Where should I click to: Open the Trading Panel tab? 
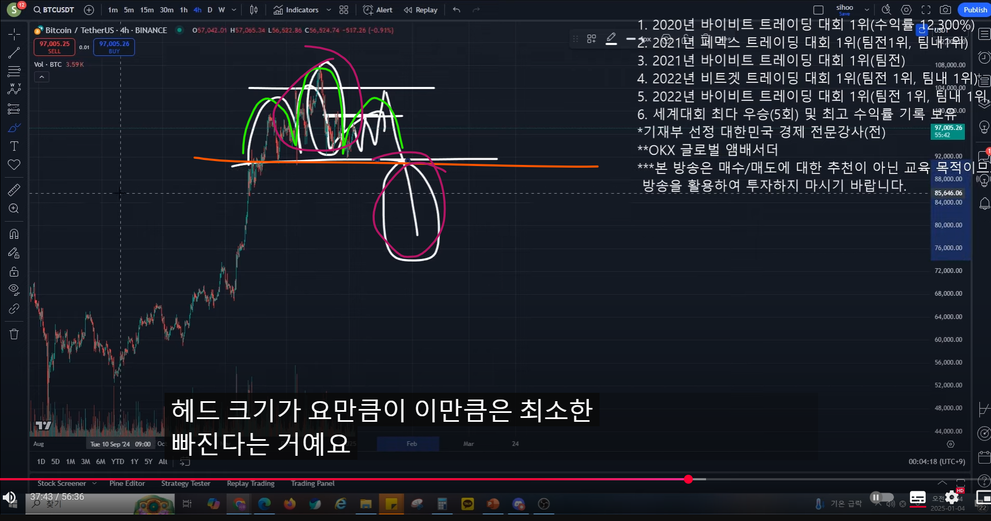pos(313,484)
